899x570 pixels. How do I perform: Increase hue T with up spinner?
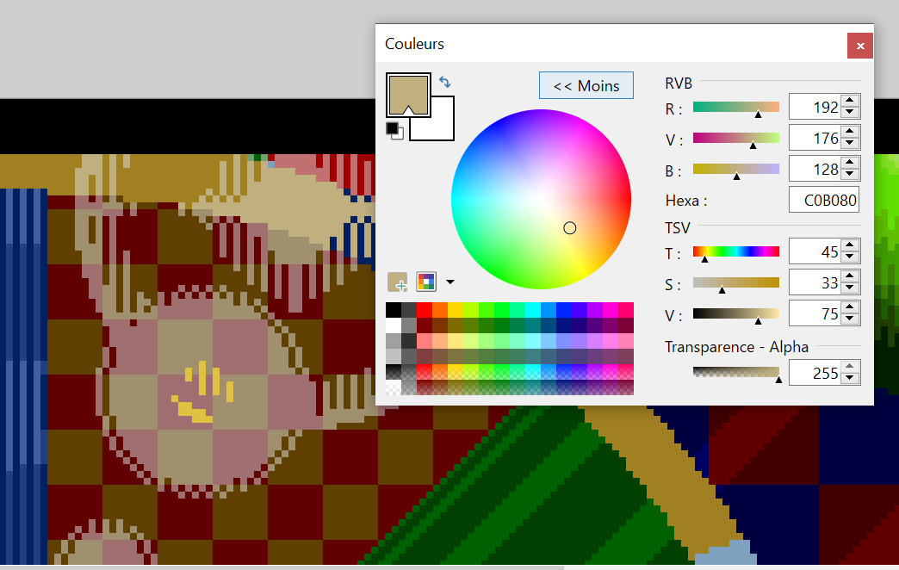850,245
